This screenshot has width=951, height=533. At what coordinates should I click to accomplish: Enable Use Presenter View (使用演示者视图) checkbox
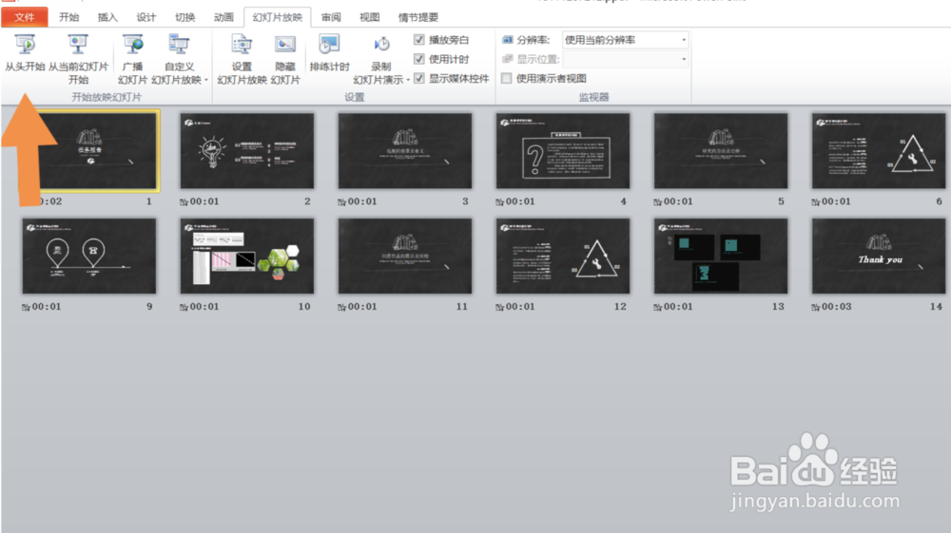pyautogui.click(x=507, y=78)
